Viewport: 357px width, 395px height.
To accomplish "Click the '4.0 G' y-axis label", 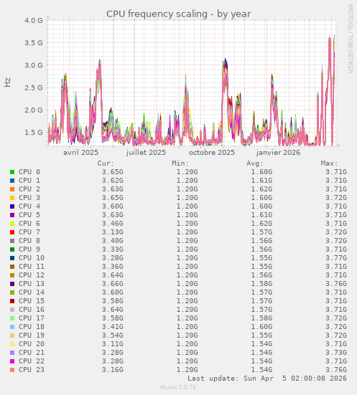I will [34, 20].
